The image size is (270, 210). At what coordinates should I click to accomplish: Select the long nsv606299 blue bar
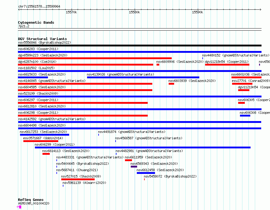click(x=143, y=147)
